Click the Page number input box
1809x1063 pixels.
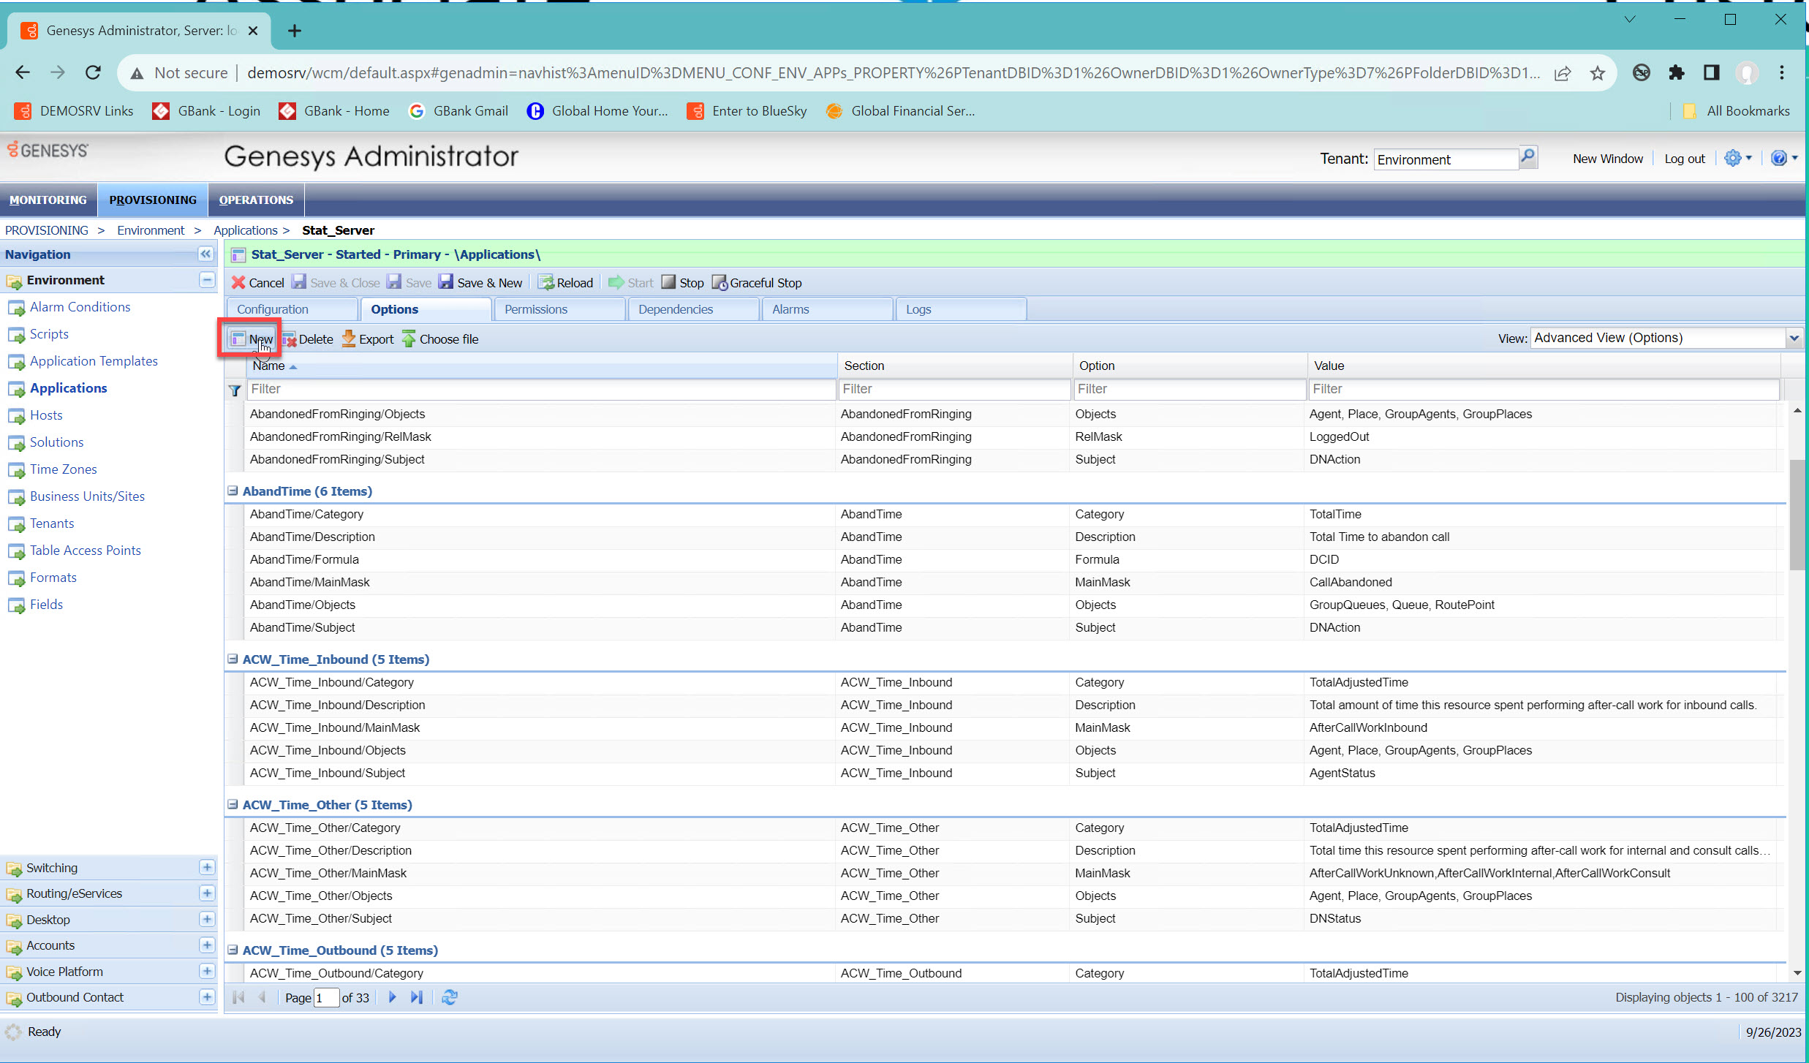(x=326, y=998)
